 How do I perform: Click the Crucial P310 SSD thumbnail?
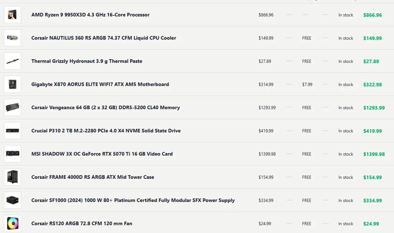[12, 131]
